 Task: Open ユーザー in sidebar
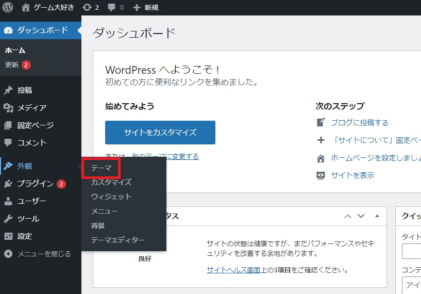point(31,201)
